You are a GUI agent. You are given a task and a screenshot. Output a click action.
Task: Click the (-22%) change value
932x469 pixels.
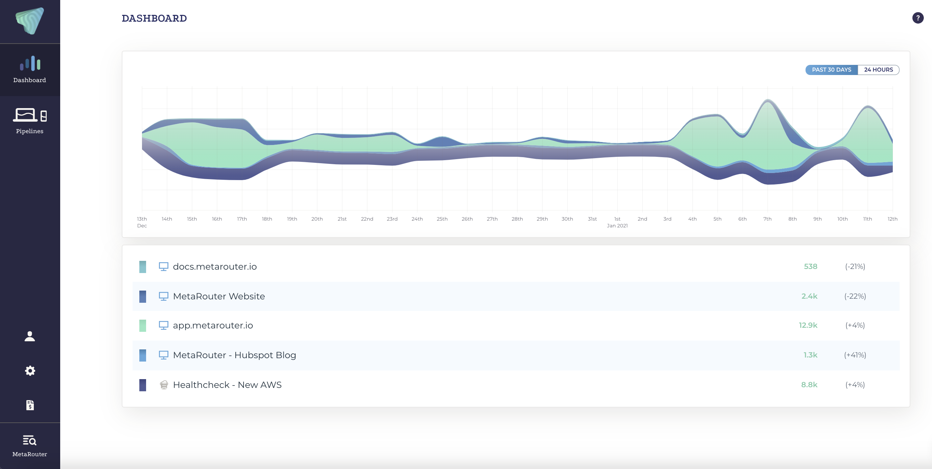[x=855, y=296]
